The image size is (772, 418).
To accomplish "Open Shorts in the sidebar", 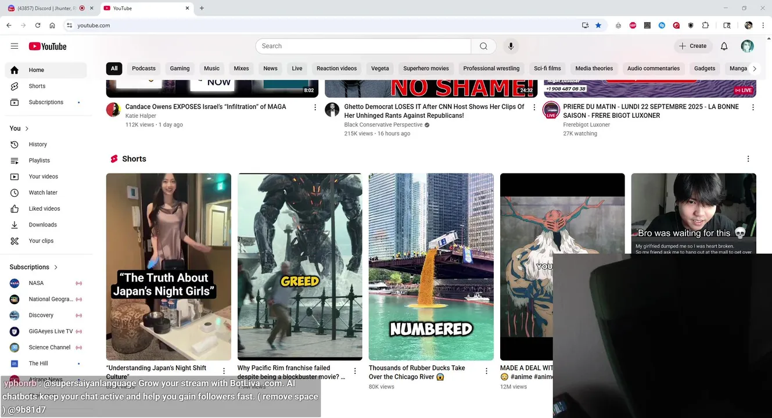I will point(46,86).
